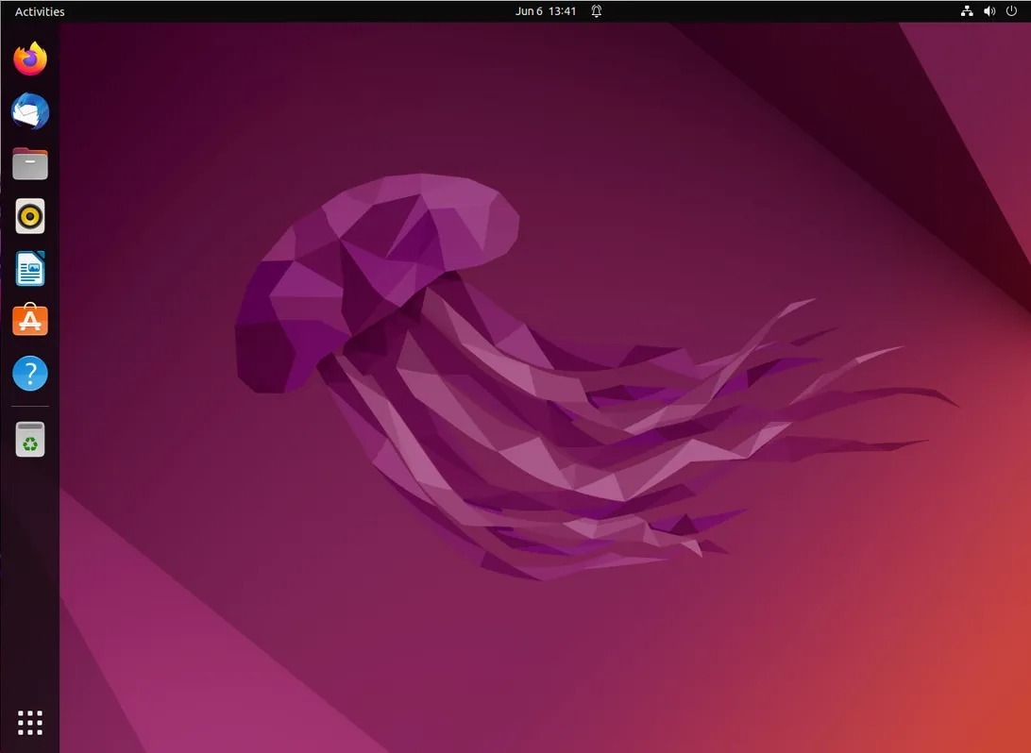Click the wired network status icon
Viewport: 1031px width, 753px height.
(967, 11)
